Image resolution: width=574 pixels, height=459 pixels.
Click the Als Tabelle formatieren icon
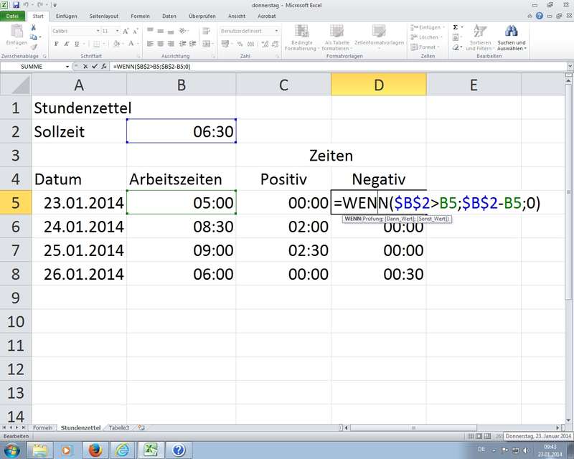(x=337, y=38)
